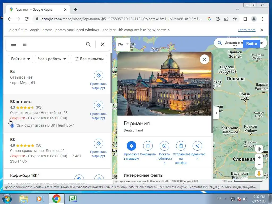
Task: Open the Google Maps hamburger menu
Action: [13, 44]
